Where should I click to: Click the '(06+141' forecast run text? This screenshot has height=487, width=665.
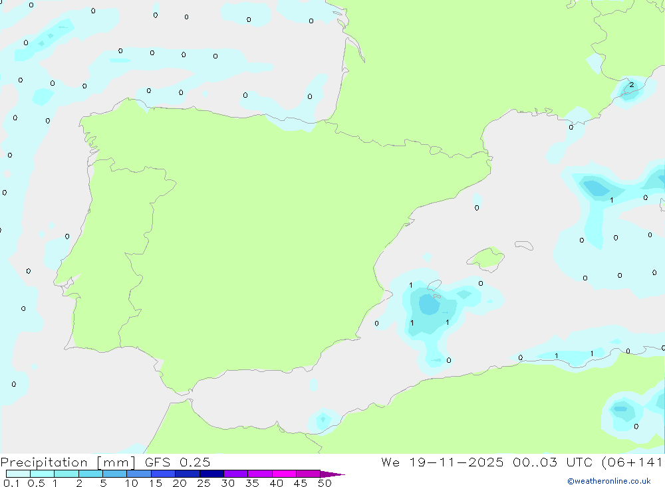pos(632,462)
